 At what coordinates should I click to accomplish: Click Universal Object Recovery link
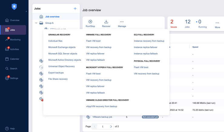(x=61, y=66)
